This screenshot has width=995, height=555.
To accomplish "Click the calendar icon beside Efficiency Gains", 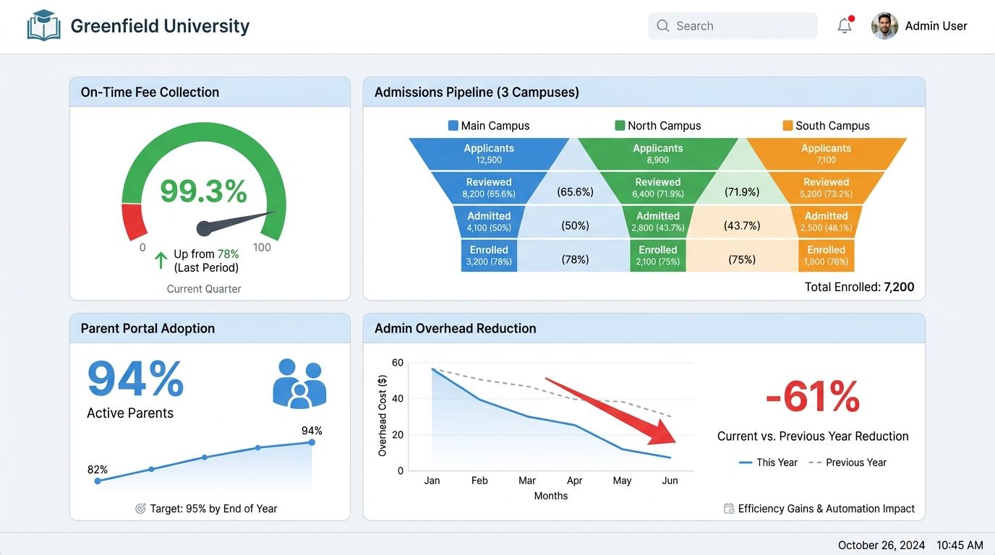I will pyautogui.click(x=729, y=509).
